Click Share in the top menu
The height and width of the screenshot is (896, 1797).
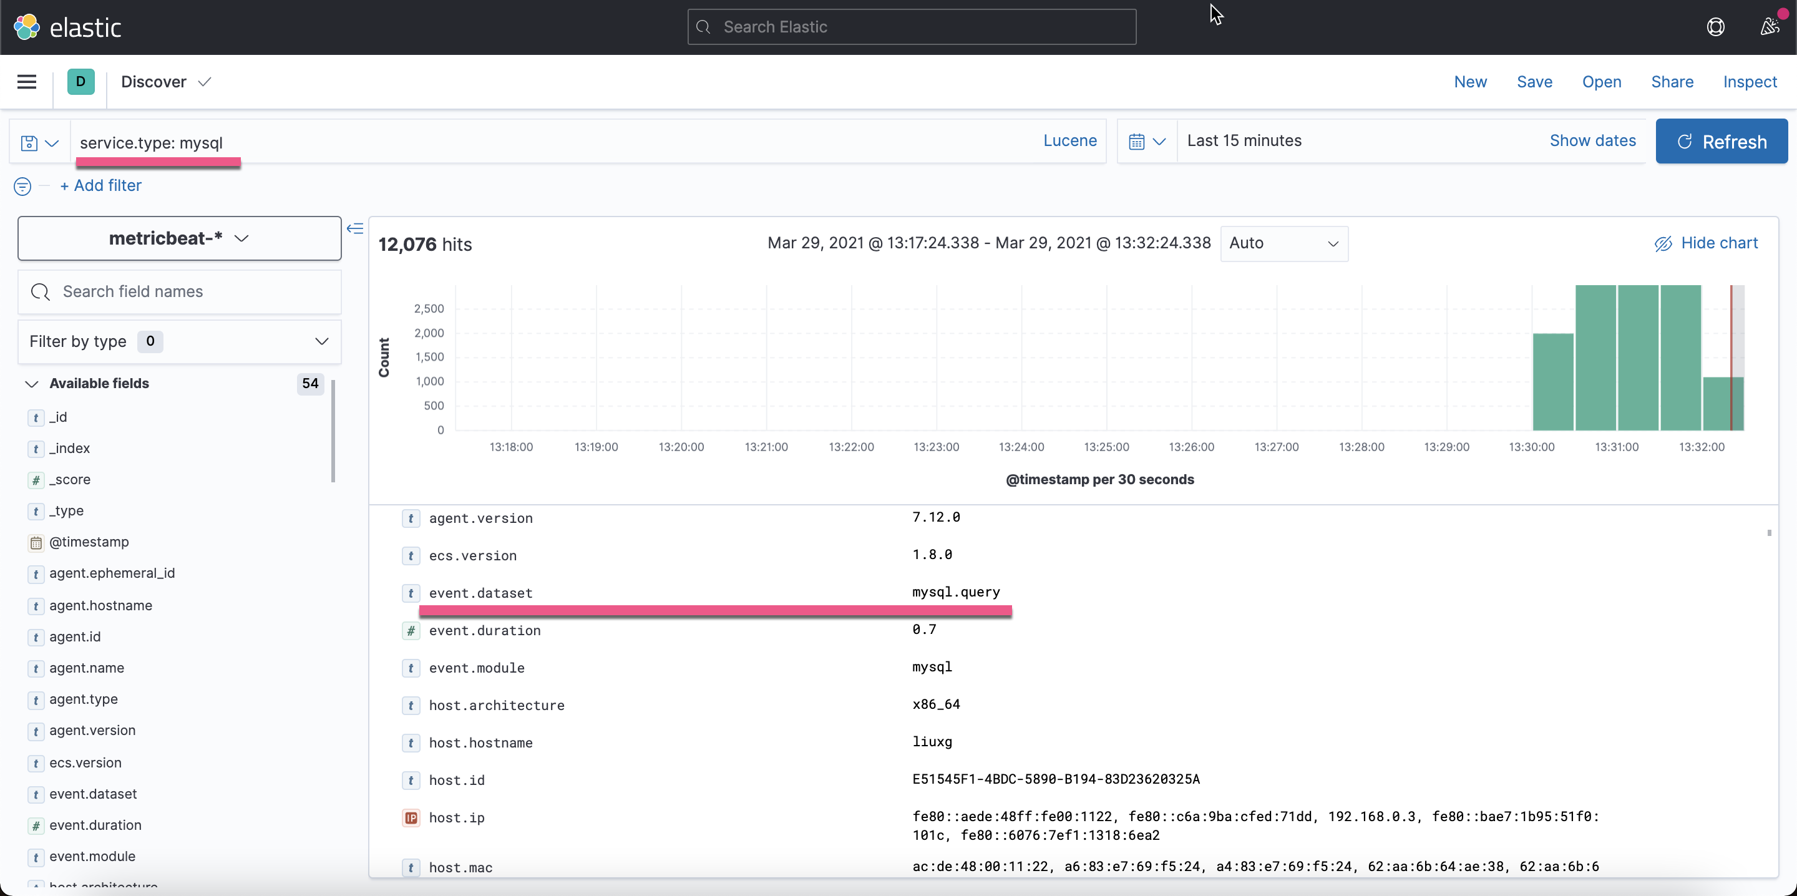[1672, 82]
